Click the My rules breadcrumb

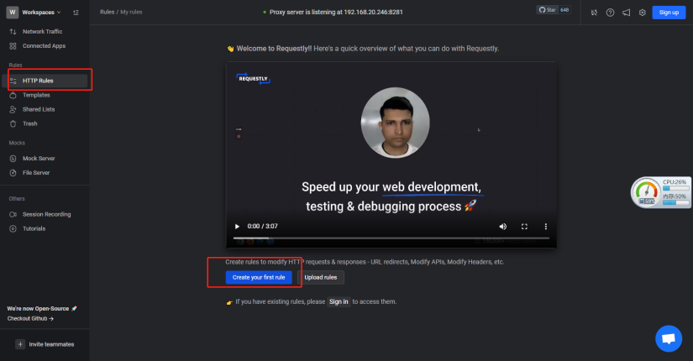tap(131, 12)
